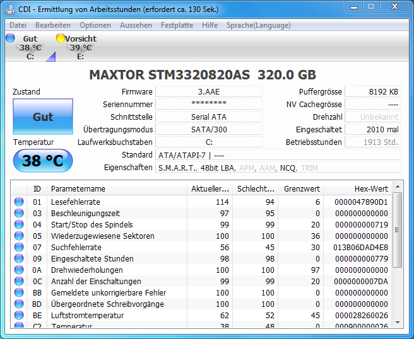Screen dimensions: 414x339
Task: Select the Luftstromtemperatur parameter name
Action: coord(87,315)
